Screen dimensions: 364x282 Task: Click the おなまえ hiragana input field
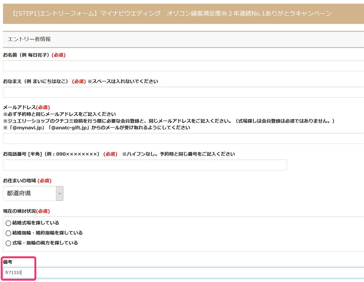click(184, 92)
